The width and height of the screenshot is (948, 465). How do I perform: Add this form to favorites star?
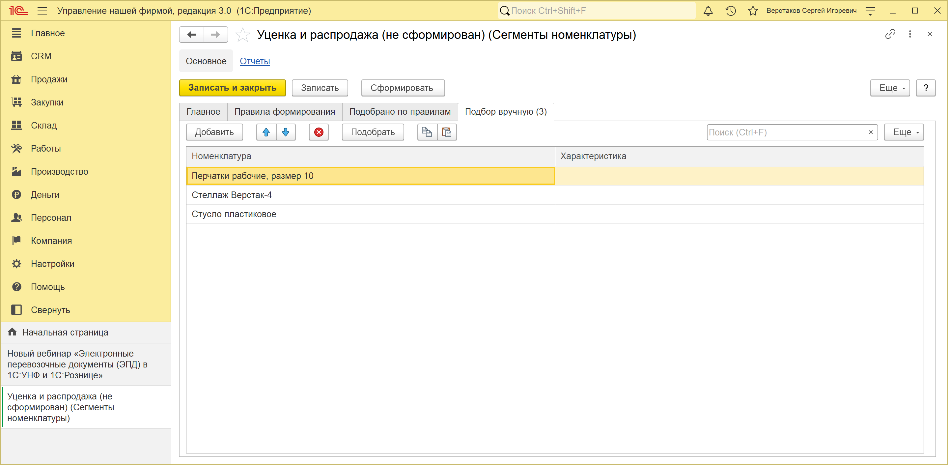(242, 35)
